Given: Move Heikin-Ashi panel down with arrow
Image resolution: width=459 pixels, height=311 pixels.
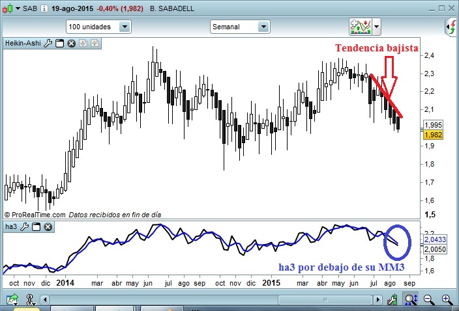Looking at the screenshot, I should [x=83, y=43].
